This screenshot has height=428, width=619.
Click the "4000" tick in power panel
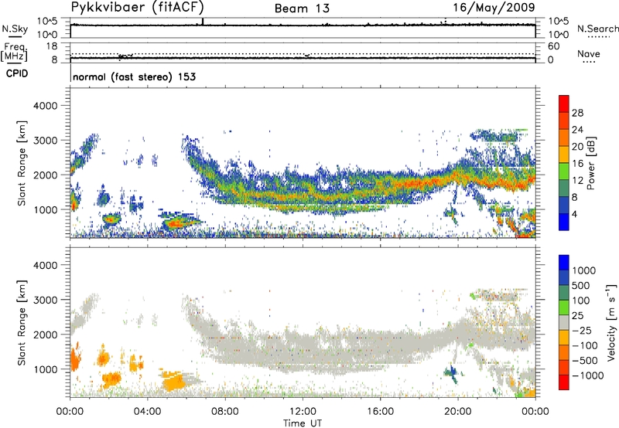point(45,106)
